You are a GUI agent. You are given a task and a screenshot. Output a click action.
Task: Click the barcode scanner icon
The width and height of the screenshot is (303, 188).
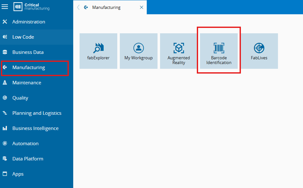click(x=219, y=48)
